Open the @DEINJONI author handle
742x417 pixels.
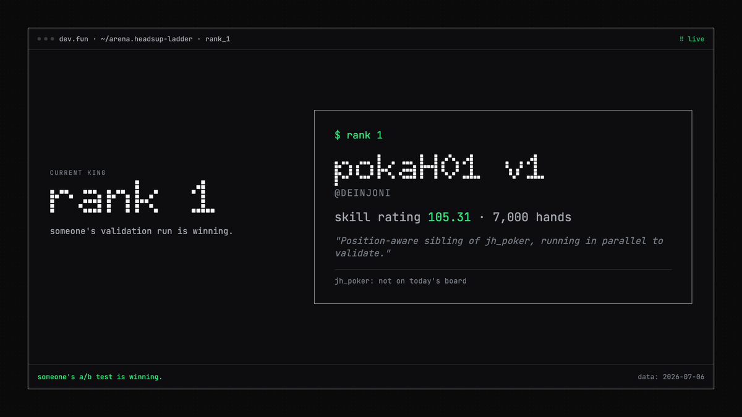tap(362, 193)
